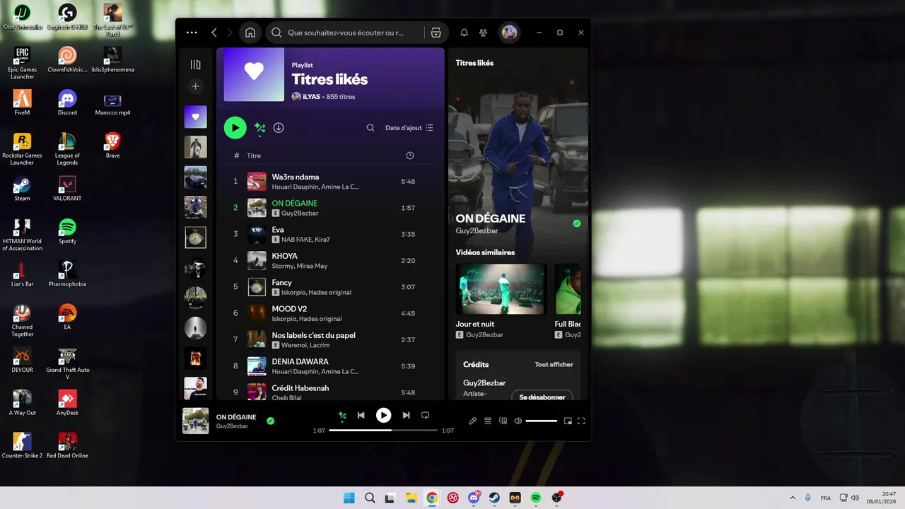Image resolution: width=905 pixels, height=509 pixels.
Task: Sort by Titre column header
Action: pos(254,156)
